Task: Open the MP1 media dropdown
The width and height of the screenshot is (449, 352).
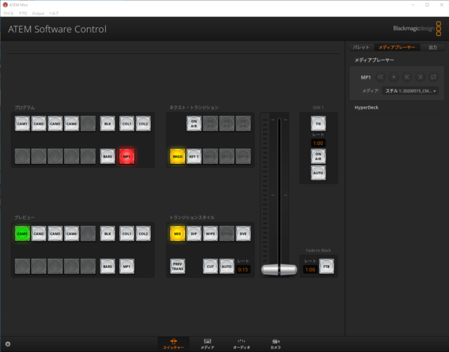Action: pos(410,91)
